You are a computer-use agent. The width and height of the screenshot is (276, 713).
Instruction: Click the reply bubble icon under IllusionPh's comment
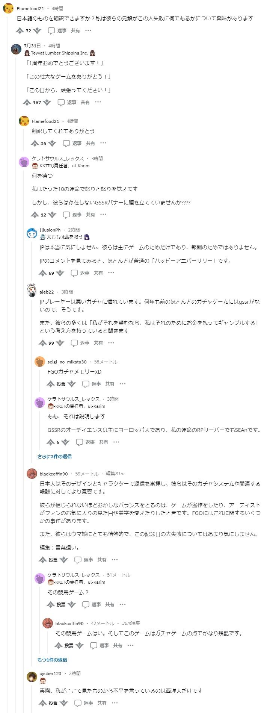(74, 273)
